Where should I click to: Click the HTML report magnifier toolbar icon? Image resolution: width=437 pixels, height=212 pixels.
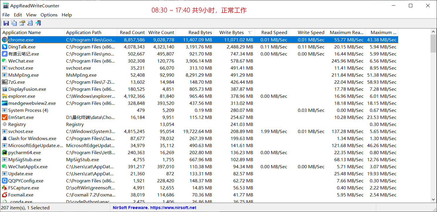pos(30,23)
